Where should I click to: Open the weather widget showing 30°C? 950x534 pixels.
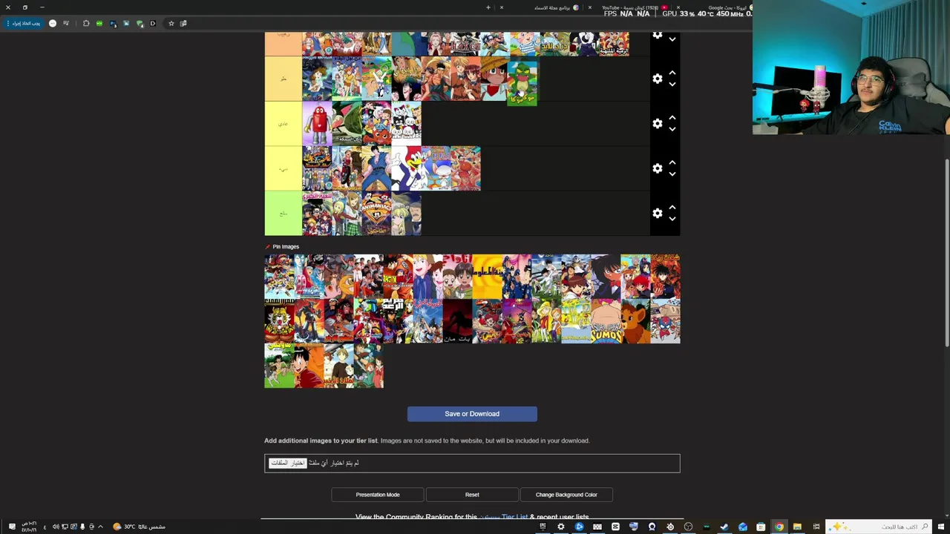click(x=140, y=527)
